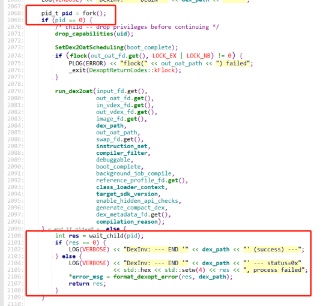Click the "' --- status=0x" string

[273, 263]
